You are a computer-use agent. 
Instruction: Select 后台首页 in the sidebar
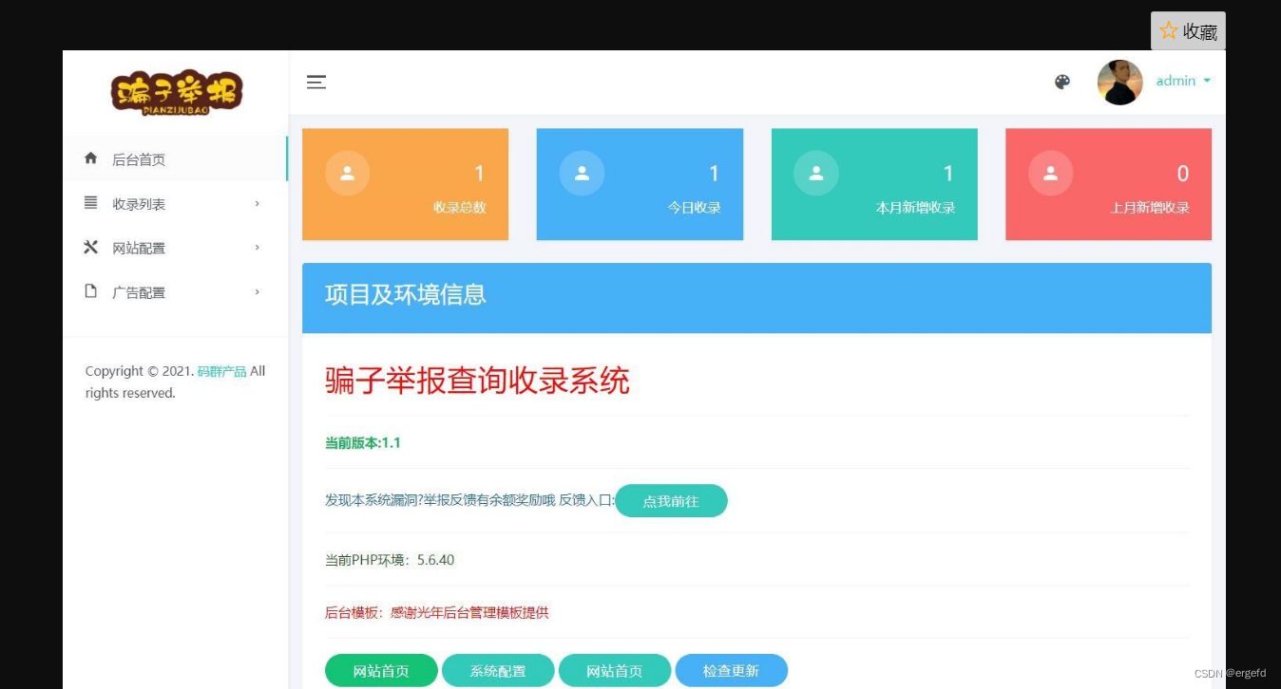[139, 158]
